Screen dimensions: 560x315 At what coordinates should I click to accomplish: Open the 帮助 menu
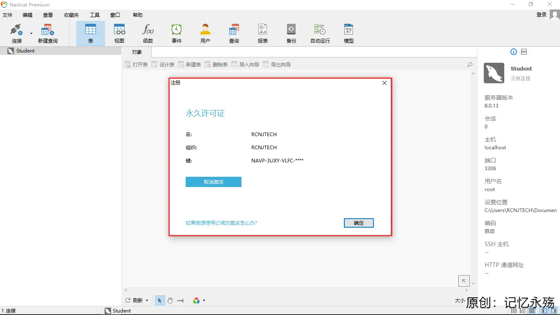tap(138, 15)
